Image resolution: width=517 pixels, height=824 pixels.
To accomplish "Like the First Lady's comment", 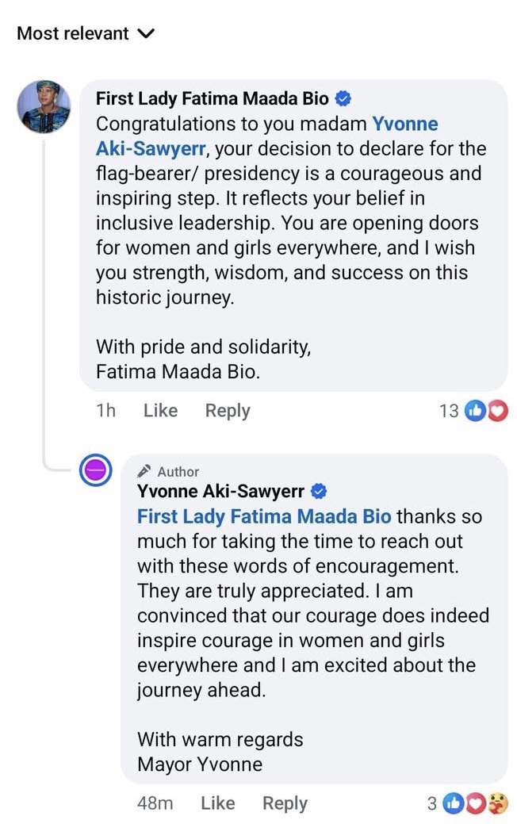I will click(160, 411).
